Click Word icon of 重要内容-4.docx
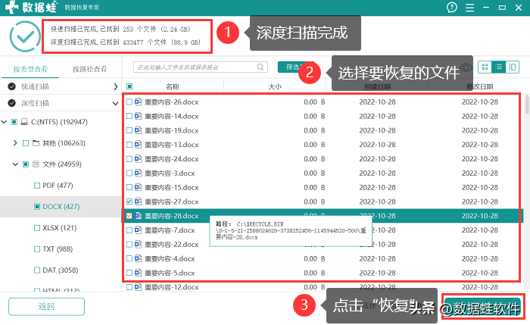Screen dimensions: 530x325 click(x=139, y=258)
